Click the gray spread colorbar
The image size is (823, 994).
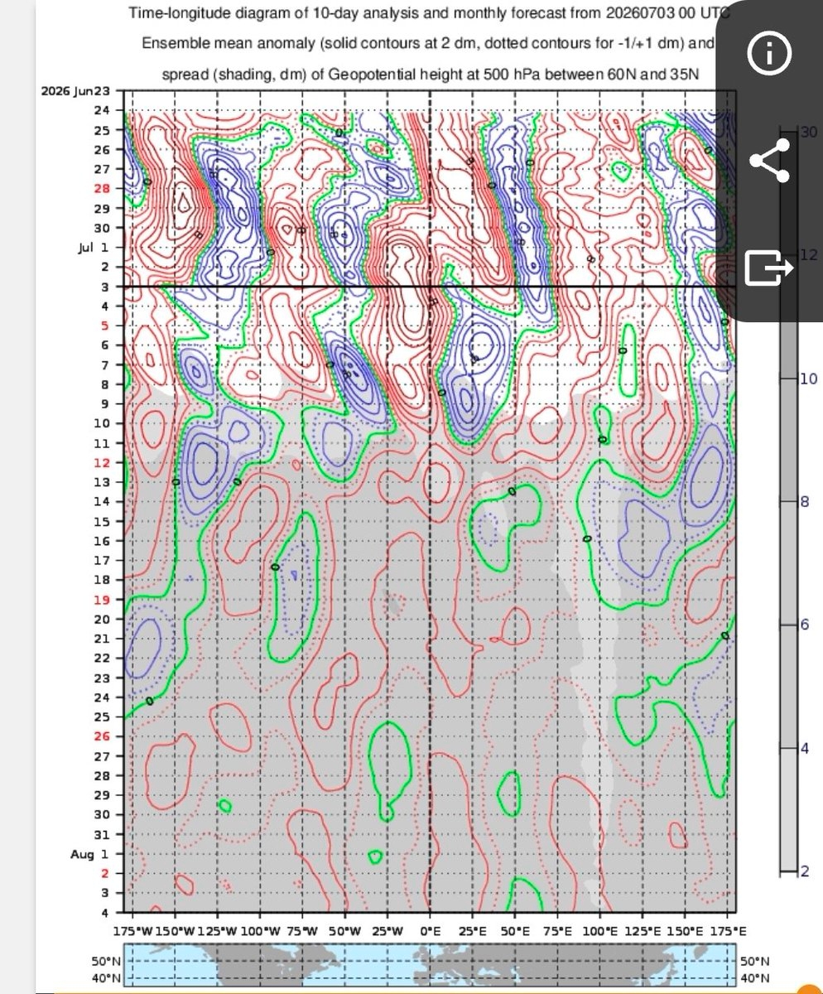[789, 499]
